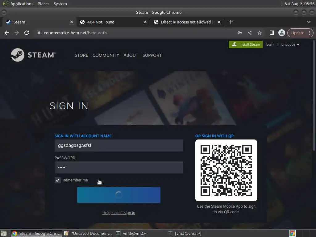Switch to Unsaved Document taskbar item
316x237 pixels.
pos(88,233)
